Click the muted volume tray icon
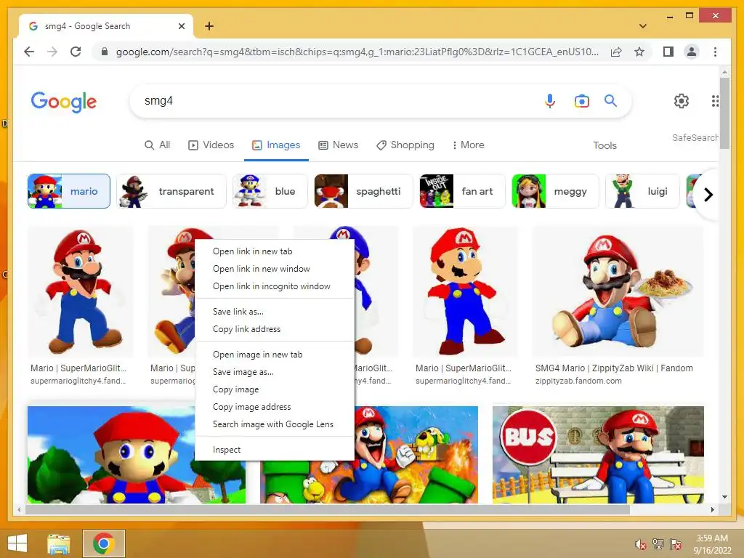Viewport: 744px width, 558px height. tap(641, 544)
